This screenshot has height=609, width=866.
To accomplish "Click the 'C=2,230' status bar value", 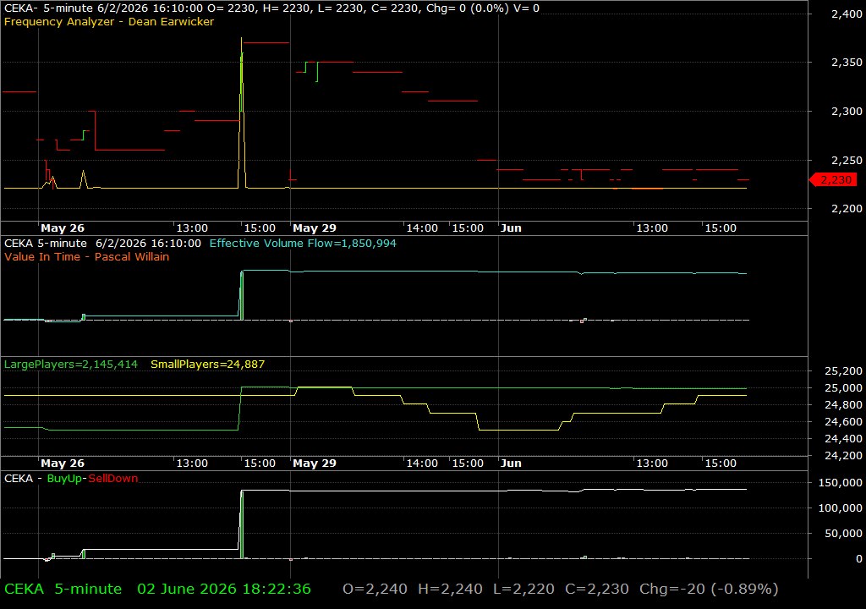I will [x=597, y=589].
